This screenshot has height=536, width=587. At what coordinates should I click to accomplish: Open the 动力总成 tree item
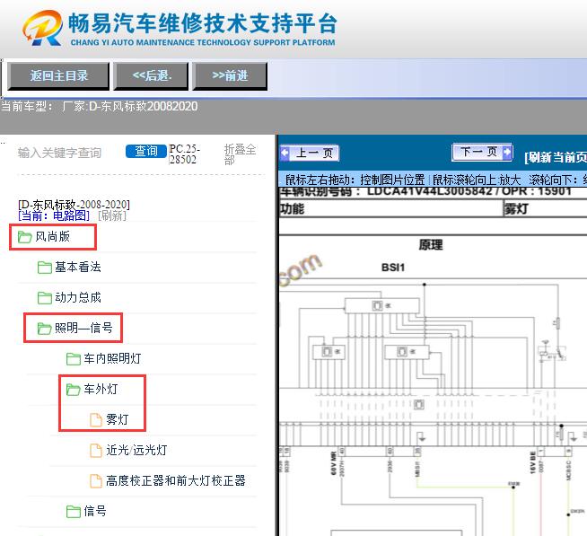pyautogui.click(x=78, y=297)
